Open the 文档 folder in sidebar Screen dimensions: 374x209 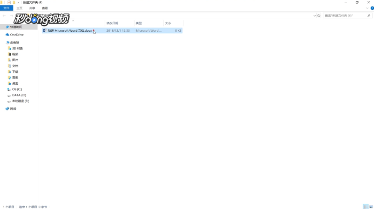(x=15, y=66)
